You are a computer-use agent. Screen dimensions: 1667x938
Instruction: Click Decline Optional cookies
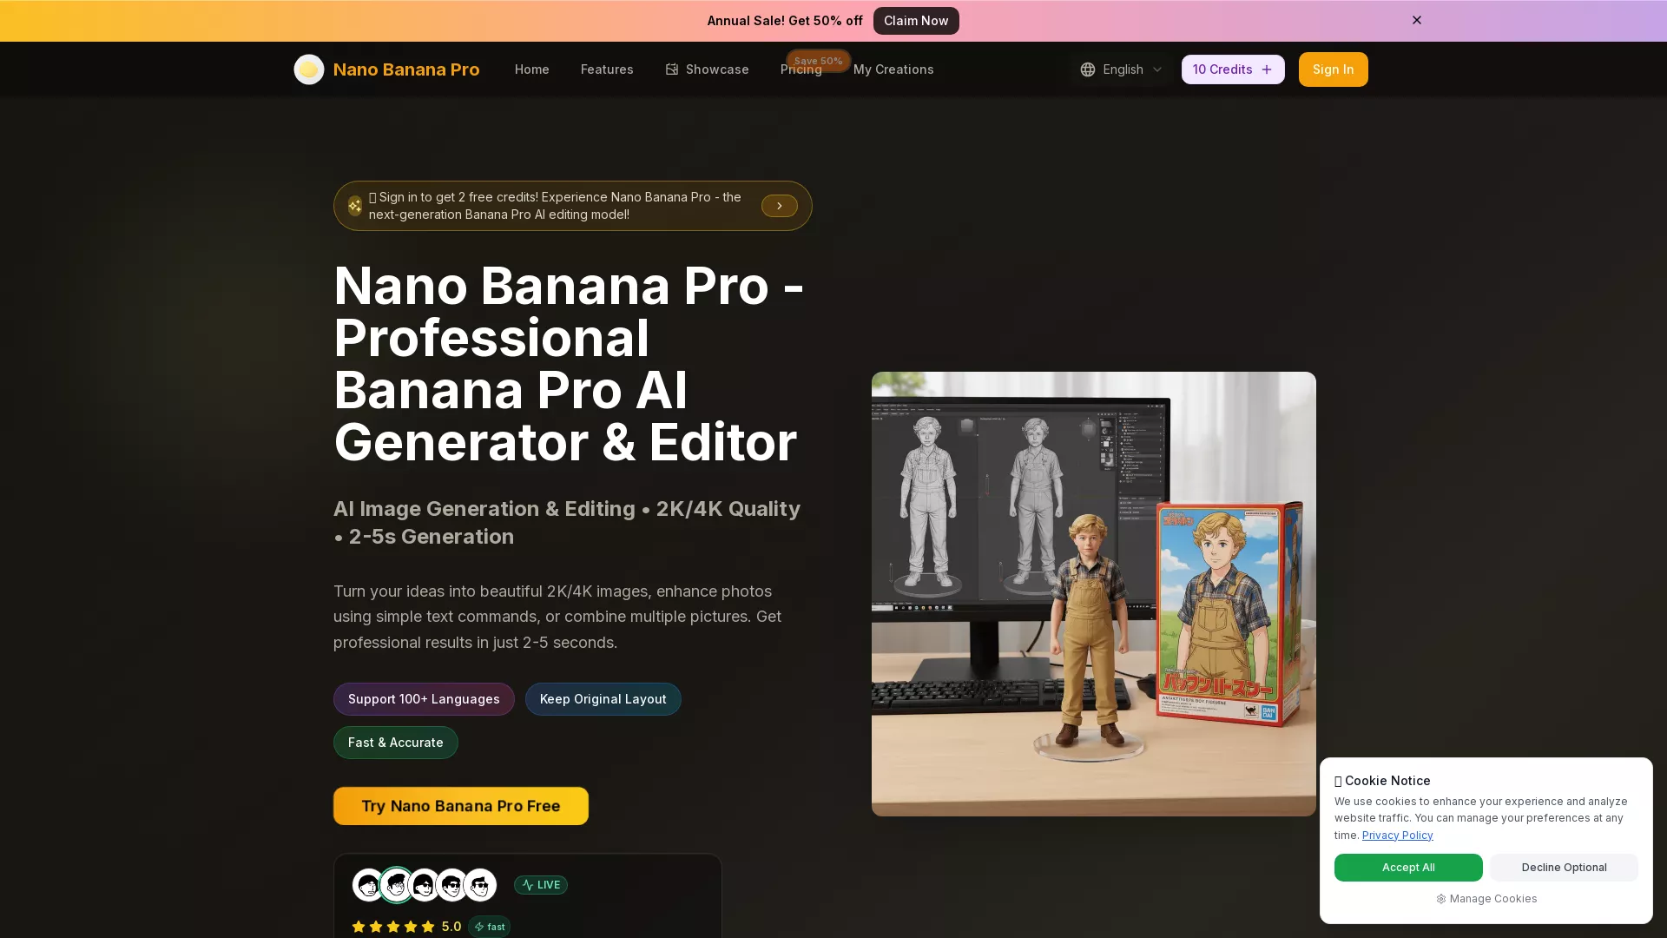tap(1564, 868)
